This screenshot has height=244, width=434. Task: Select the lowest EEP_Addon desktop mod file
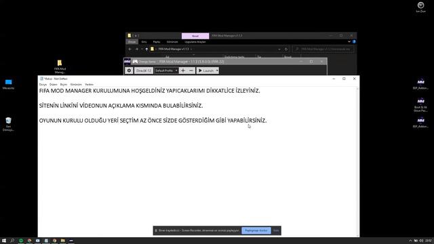pyautogui.click(x=420, y=123)
